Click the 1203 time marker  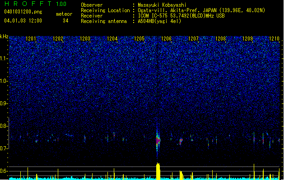[x=85, y=39]
